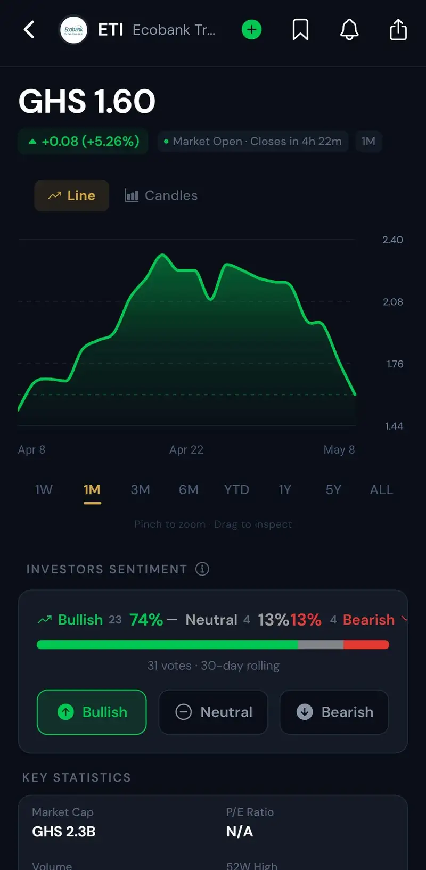
Task: Add ETI with the green plus icon
Action: tap(252, 30)
